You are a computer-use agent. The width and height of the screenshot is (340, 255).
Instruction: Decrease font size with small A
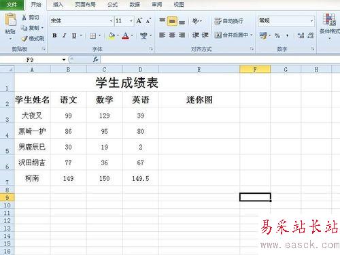point(148,21)
